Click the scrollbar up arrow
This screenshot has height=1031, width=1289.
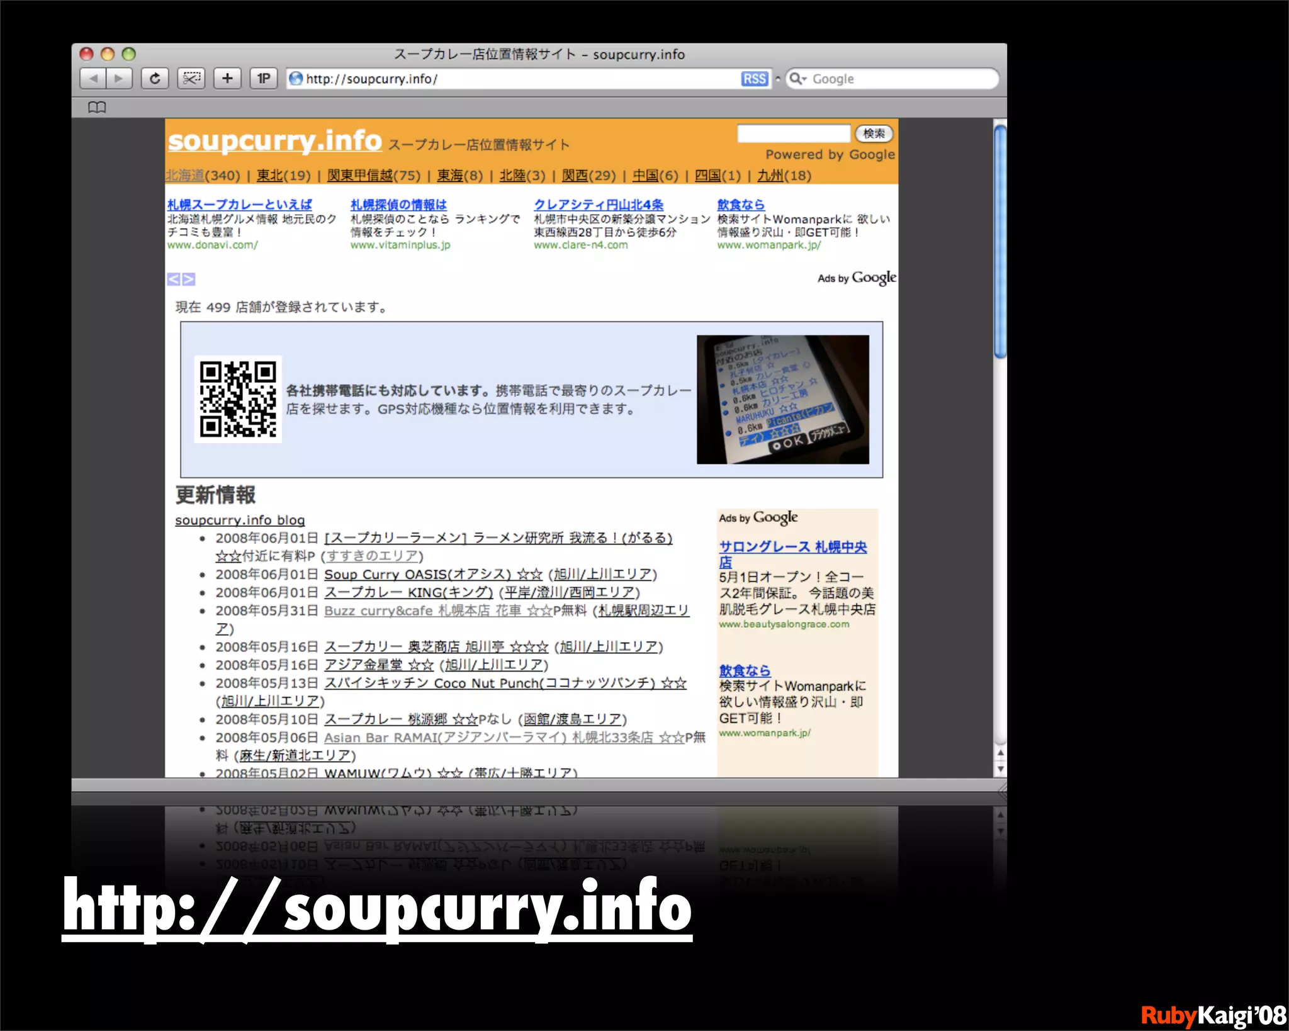click(x=1000, y=753)
